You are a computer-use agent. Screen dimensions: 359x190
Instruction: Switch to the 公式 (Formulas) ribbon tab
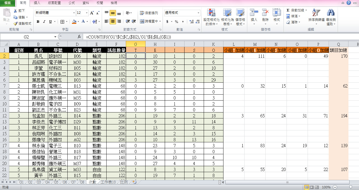coord(72,3)
